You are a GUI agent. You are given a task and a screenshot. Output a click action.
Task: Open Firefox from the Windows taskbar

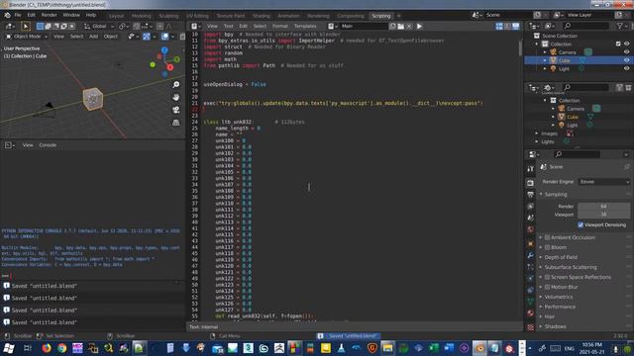tap(47, 348)
